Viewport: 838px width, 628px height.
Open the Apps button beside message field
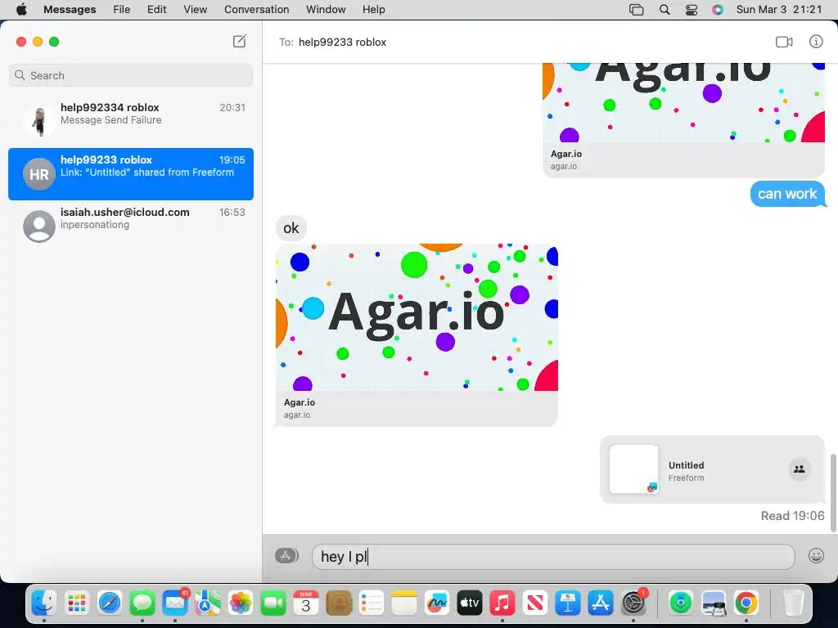pos(286,556)
